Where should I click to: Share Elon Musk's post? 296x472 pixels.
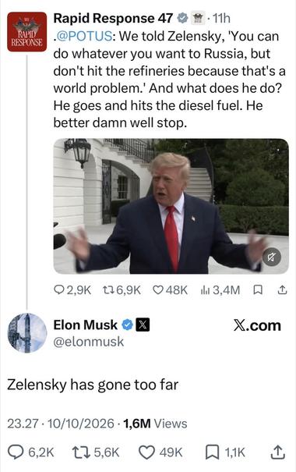[278, 452]
